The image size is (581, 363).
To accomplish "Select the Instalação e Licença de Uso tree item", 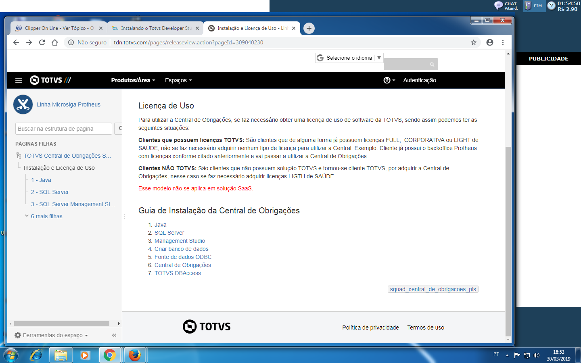I will [x=59, y=168].
